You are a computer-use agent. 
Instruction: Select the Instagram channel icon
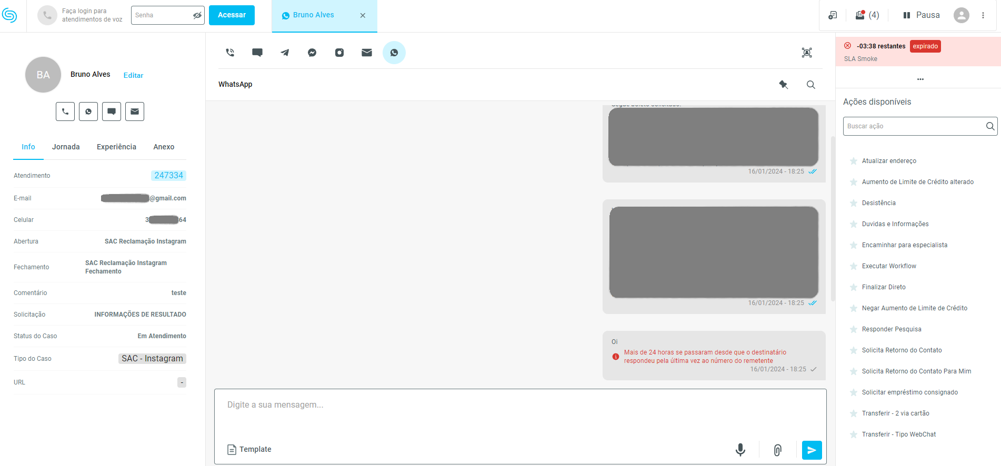tap(339, 53)
